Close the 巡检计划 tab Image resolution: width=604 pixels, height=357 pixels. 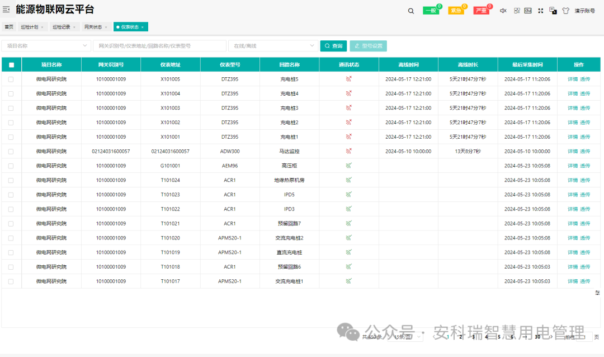42,27
